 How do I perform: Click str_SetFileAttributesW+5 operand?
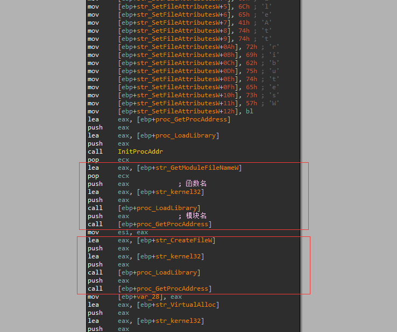click(x=182, y=6)
